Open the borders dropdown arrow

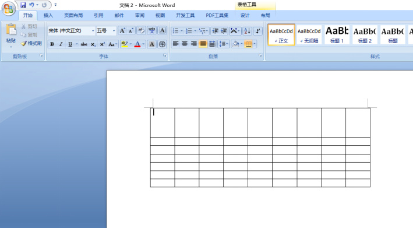click(255, 44)
